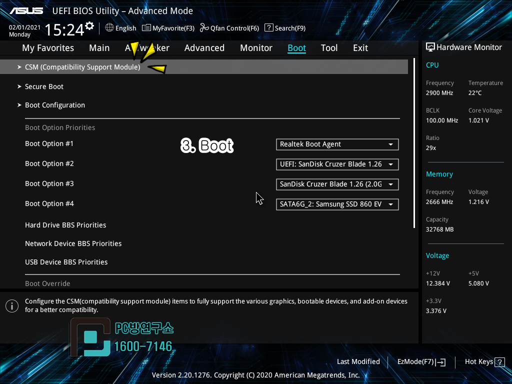Open Boot Option #3 SanDisk Cruzer dropdown
This screenshot has width=512, height=384.
pyautogui.click(x=337, y=184)
